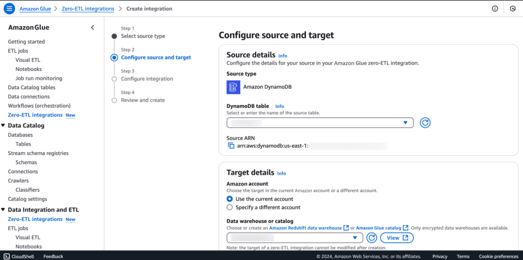Open ETL jobs under Getting started
Screen dimensions: 523x260
(18, 51)
